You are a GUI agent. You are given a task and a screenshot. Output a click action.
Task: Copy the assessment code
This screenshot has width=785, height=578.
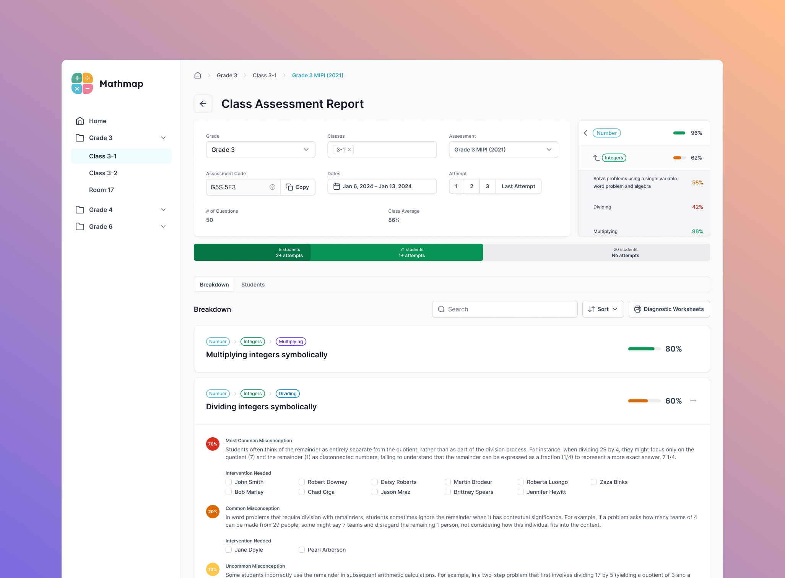tap(297, 187)
